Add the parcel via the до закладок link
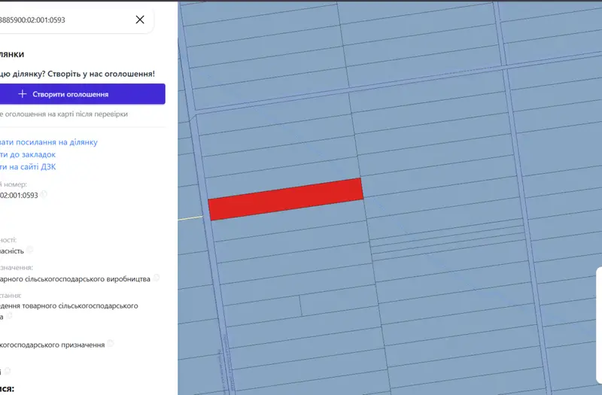Viewport: 602px width, 395px height. [x=28, y=154]
